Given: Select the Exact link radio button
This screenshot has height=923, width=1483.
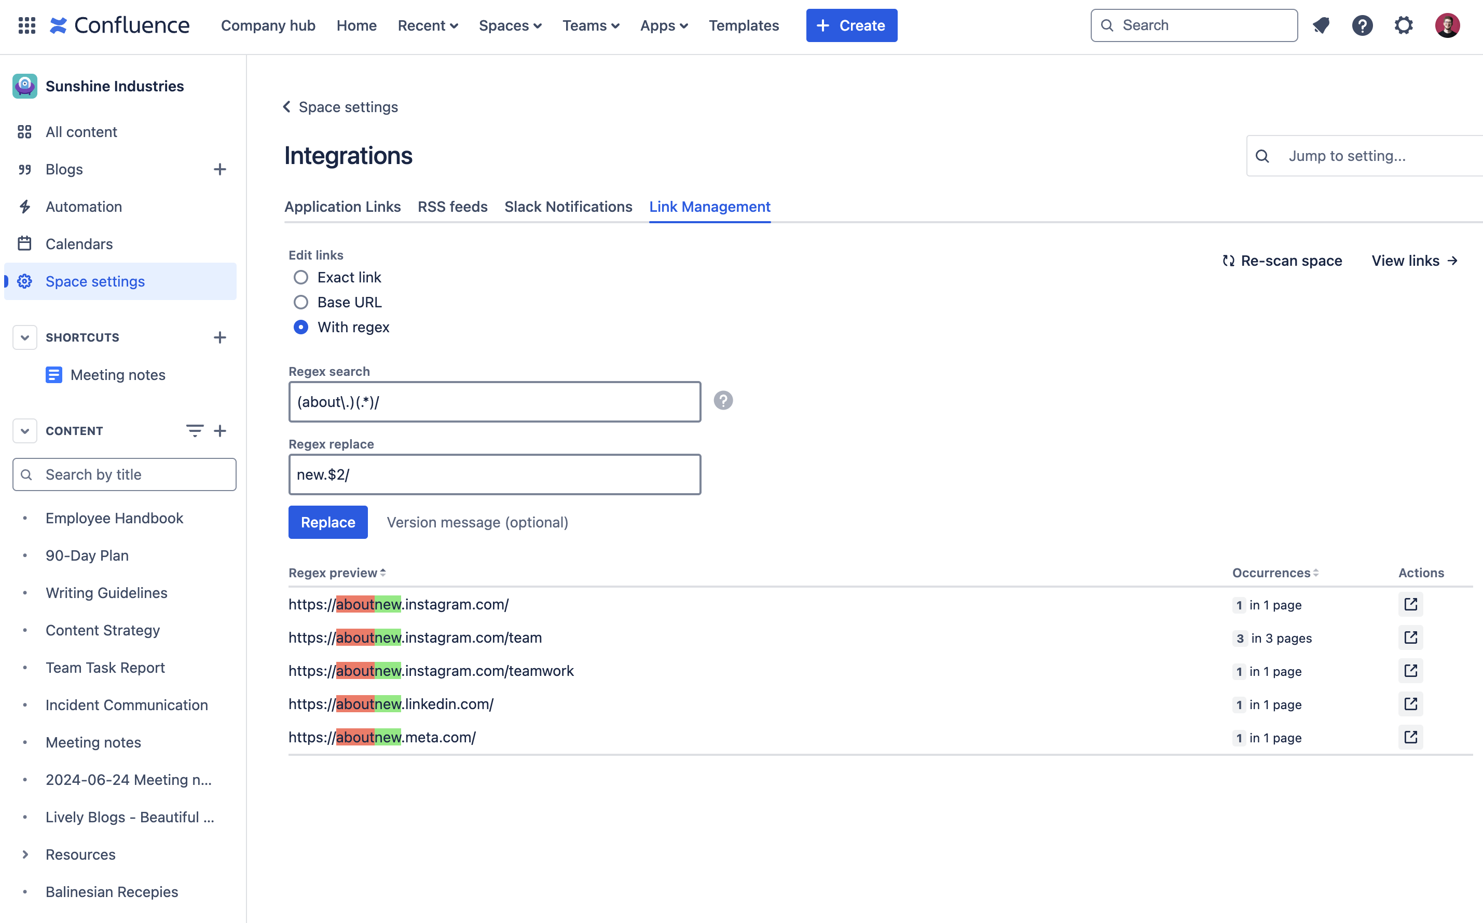Looking at the screenshot, I should 299,277.
